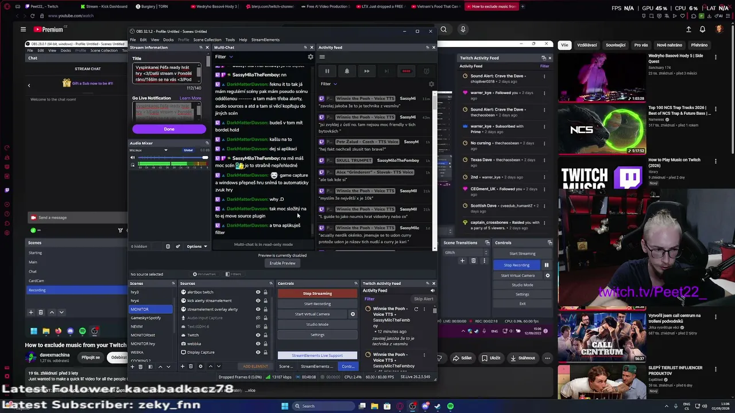Add a transition in Scene Transitions panel
This screenshot has height=413, width=735.
pyautogui.click(x=462, y=261)
